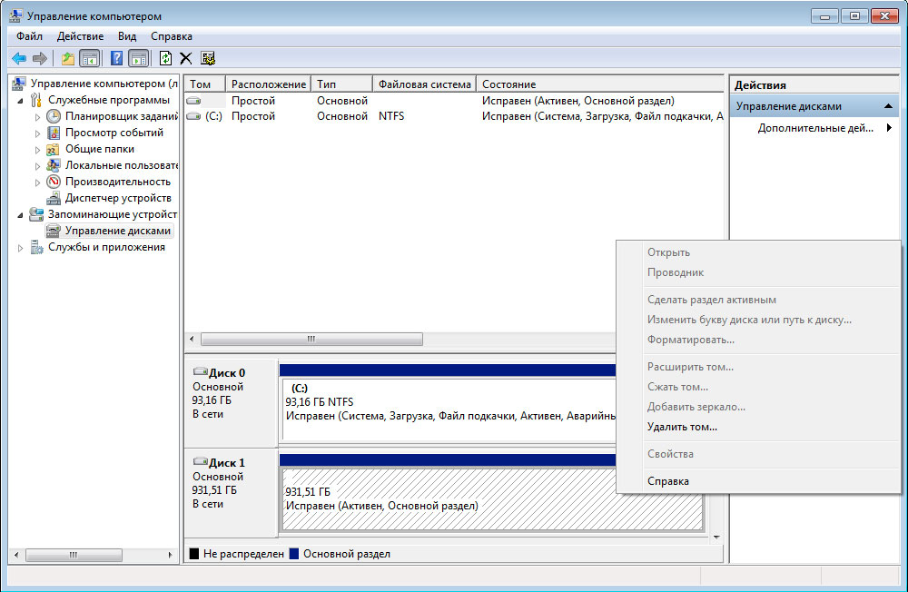908x592 pixels.
Task: Click the Файловая система column header
Action: 424,84
